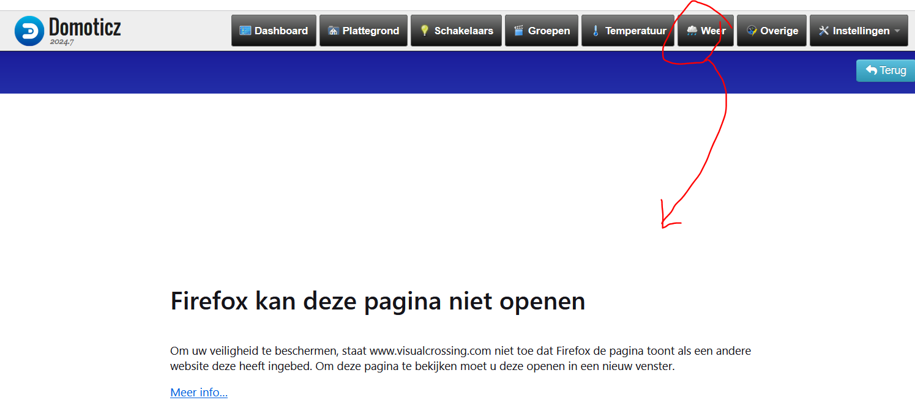Go to the Overige tab

[x=772, y=31]
